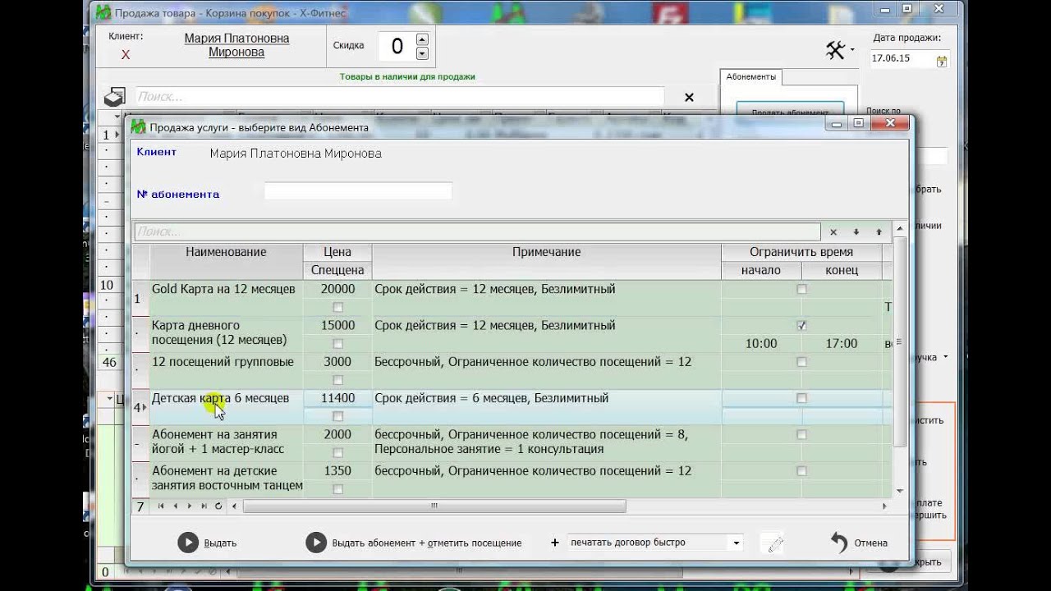Go to previous record in grid navigator
Image resolution: width=1051 pixels, height=591 pixels.
[x=176, y=506]
